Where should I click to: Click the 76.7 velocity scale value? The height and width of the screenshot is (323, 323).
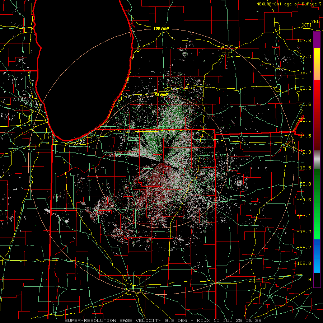click(x=305, y=72)
